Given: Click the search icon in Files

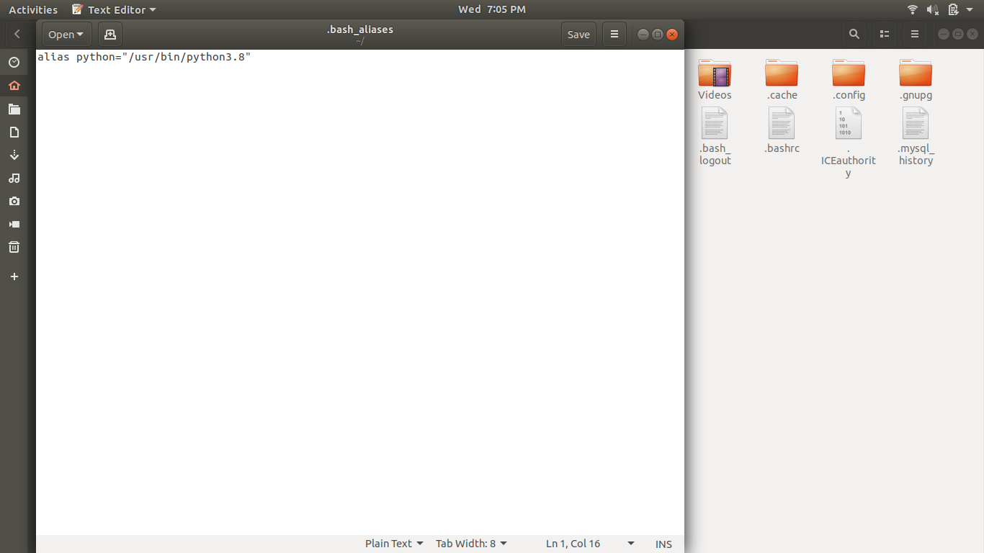Looking at the screenshot, I should [x=854, y=34].
